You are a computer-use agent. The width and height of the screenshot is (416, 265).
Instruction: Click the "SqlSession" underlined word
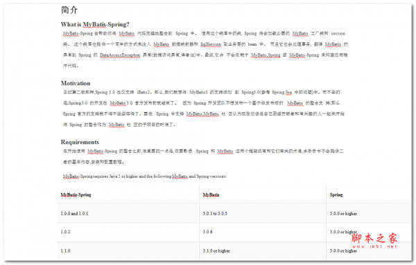211,44
